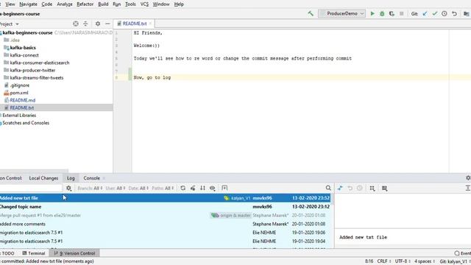Click the blue arrows diff icon in details pane
This screenshot has height=265, width=471.
coord(340,188)
